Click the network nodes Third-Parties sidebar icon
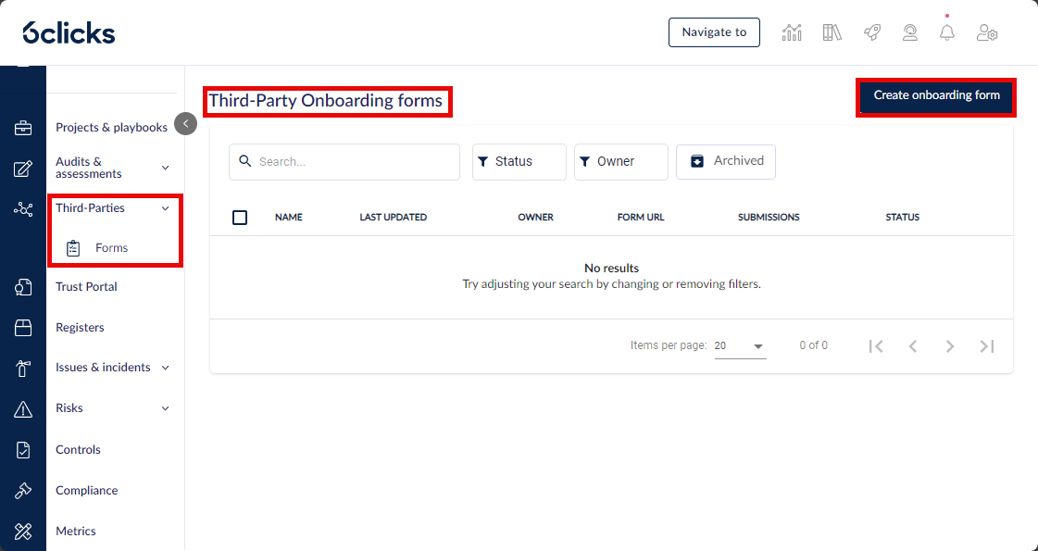 coord(23,210)
